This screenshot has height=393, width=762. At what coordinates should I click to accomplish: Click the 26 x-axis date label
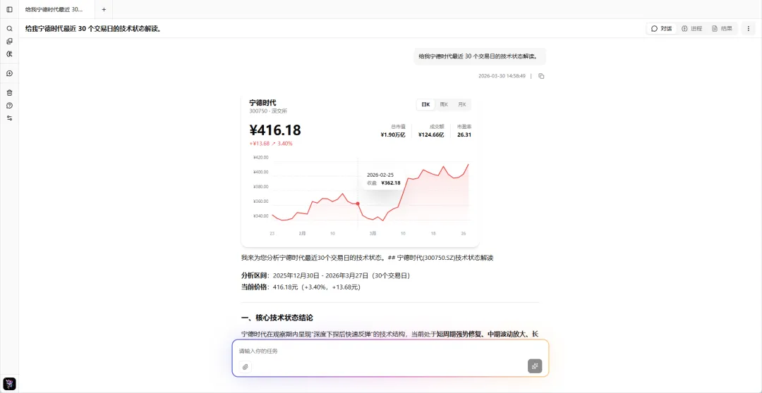[x=464, y=233]
